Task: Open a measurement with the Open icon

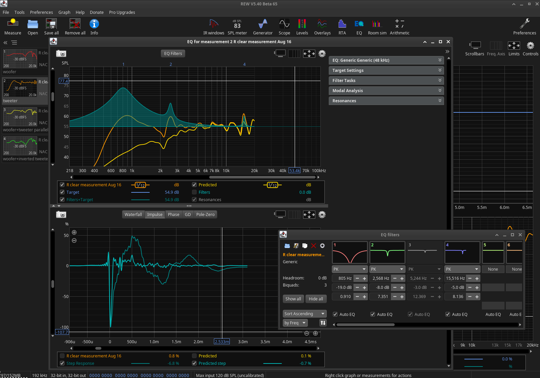Action: click(x=33, y=26)
